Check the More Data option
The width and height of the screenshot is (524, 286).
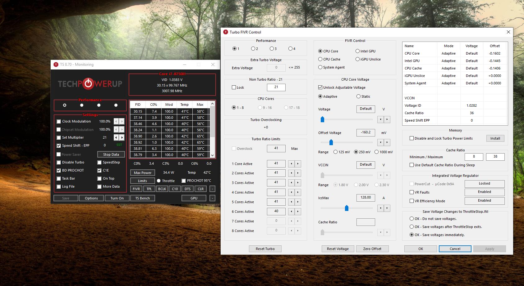pyautogui.click(x=99, y=187)
